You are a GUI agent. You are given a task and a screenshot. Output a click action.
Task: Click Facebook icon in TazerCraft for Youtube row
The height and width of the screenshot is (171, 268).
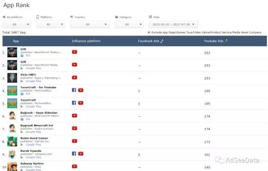click(74, 90)
